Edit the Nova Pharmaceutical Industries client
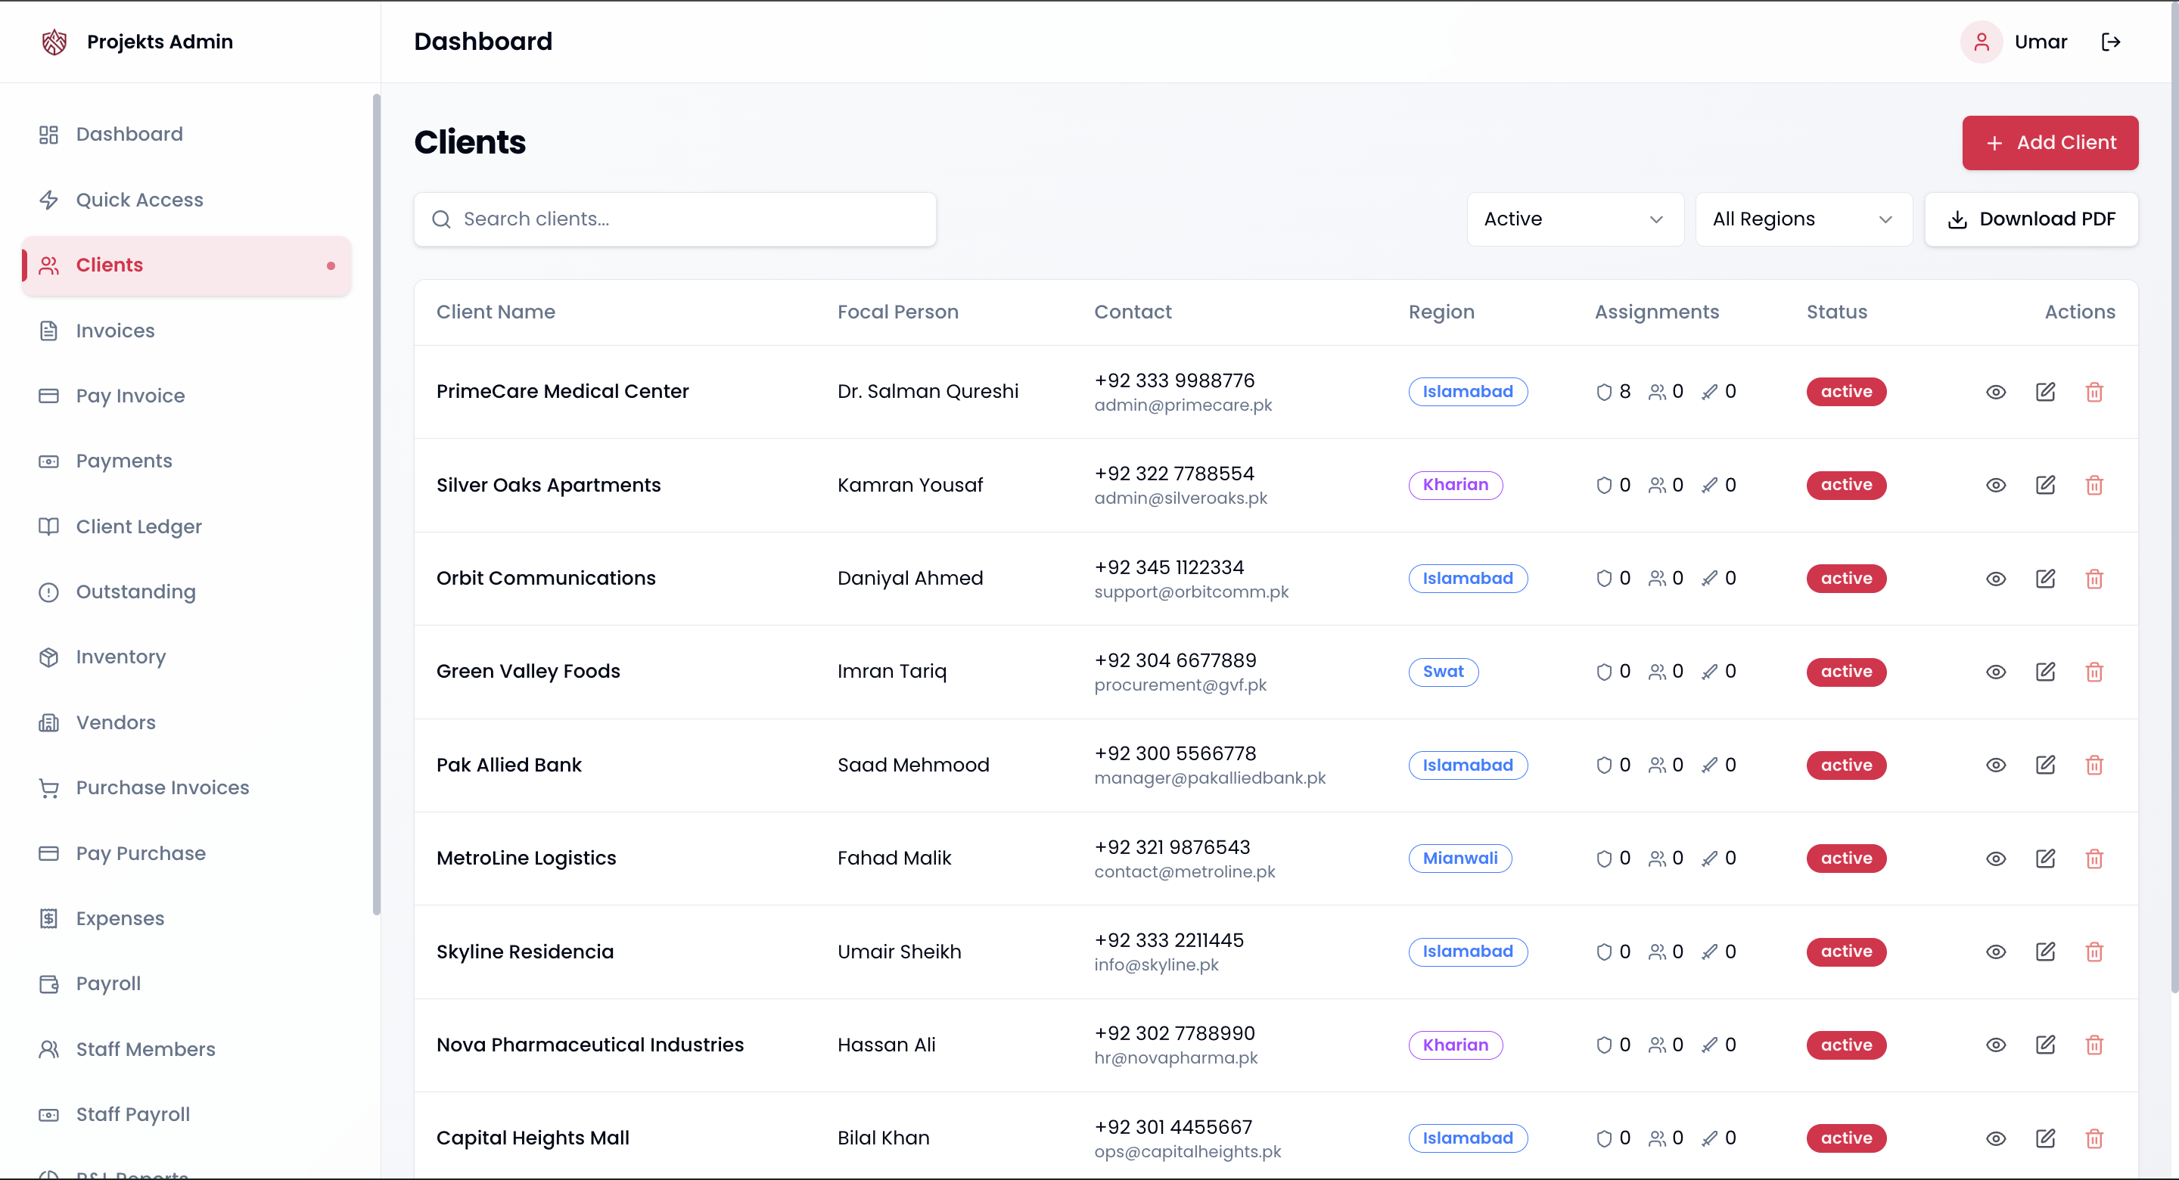The height and width of the screenshot is (1180, 2179). click(x=2045, y=1045)
